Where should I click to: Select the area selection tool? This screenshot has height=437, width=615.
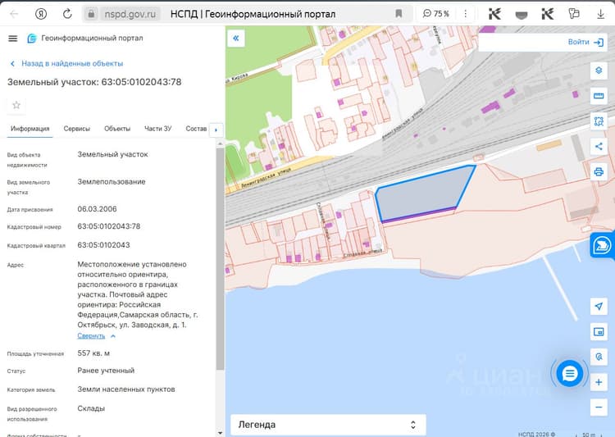tap(599, 121)
